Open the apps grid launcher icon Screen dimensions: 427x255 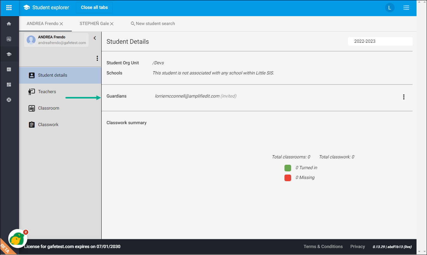pyautogui.click(x=9, y=8)
